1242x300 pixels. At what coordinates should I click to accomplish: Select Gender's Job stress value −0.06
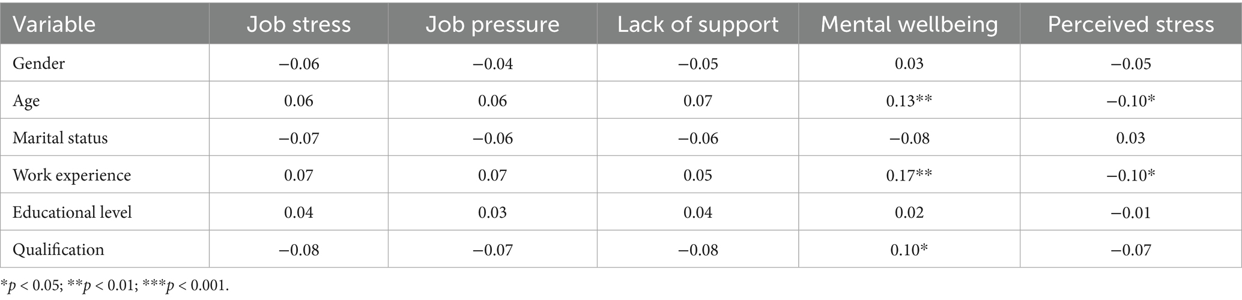299,63
